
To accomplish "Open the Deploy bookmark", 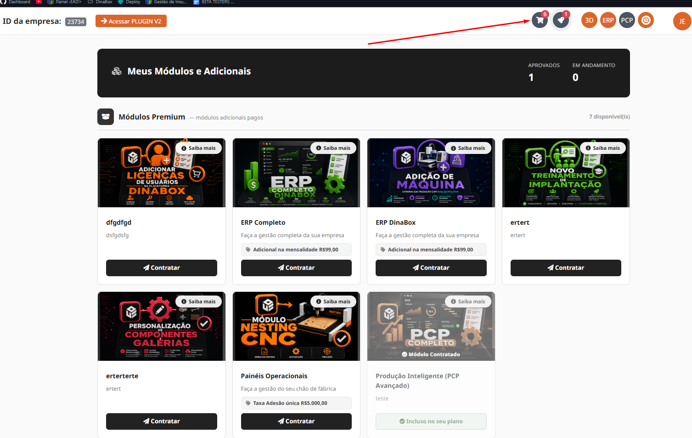I will [129, 2].
